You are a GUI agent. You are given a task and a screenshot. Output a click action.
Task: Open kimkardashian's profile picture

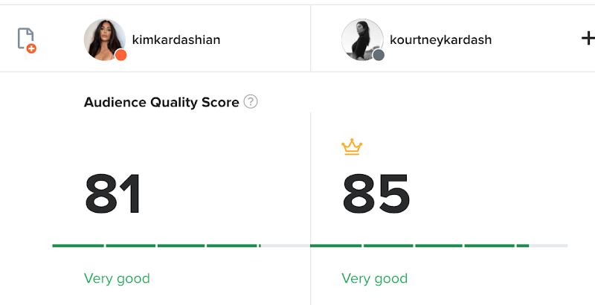105,39
